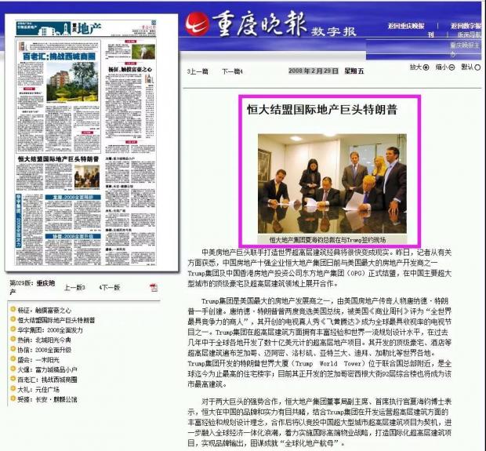
Task: Open article 恒大结盟国际地产巨头特朗普 in the list
Action: [x=56, y=320]
